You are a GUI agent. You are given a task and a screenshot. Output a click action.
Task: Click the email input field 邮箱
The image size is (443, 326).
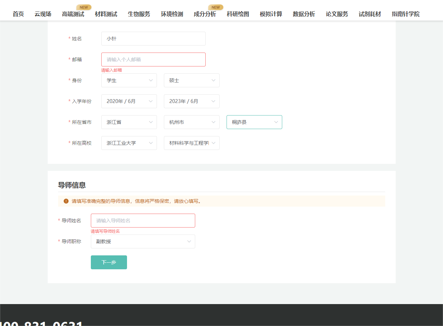pos(153,59)
